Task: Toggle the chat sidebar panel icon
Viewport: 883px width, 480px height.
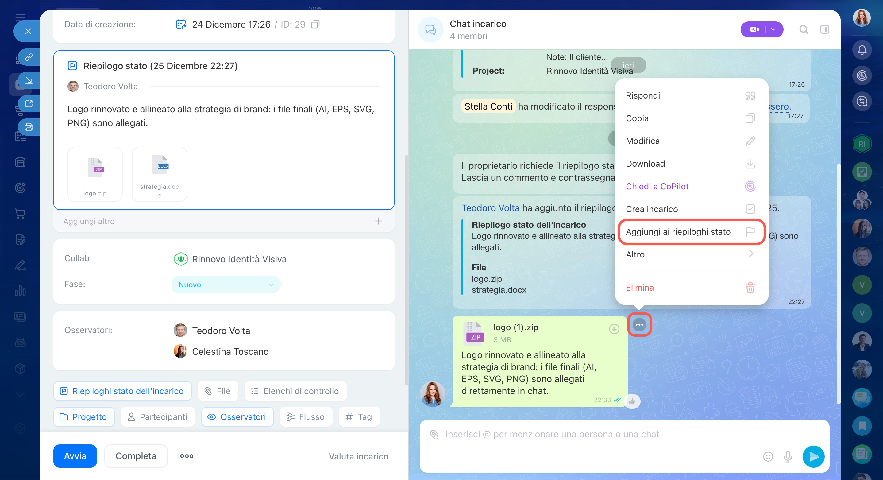Action: coord(824,29)
